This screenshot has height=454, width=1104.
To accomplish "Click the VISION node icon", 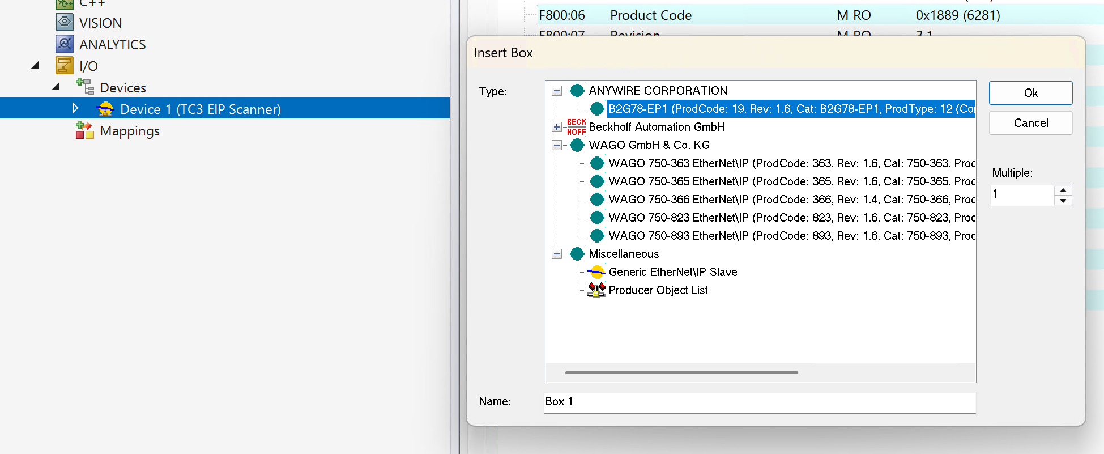I will pos(65,23).
